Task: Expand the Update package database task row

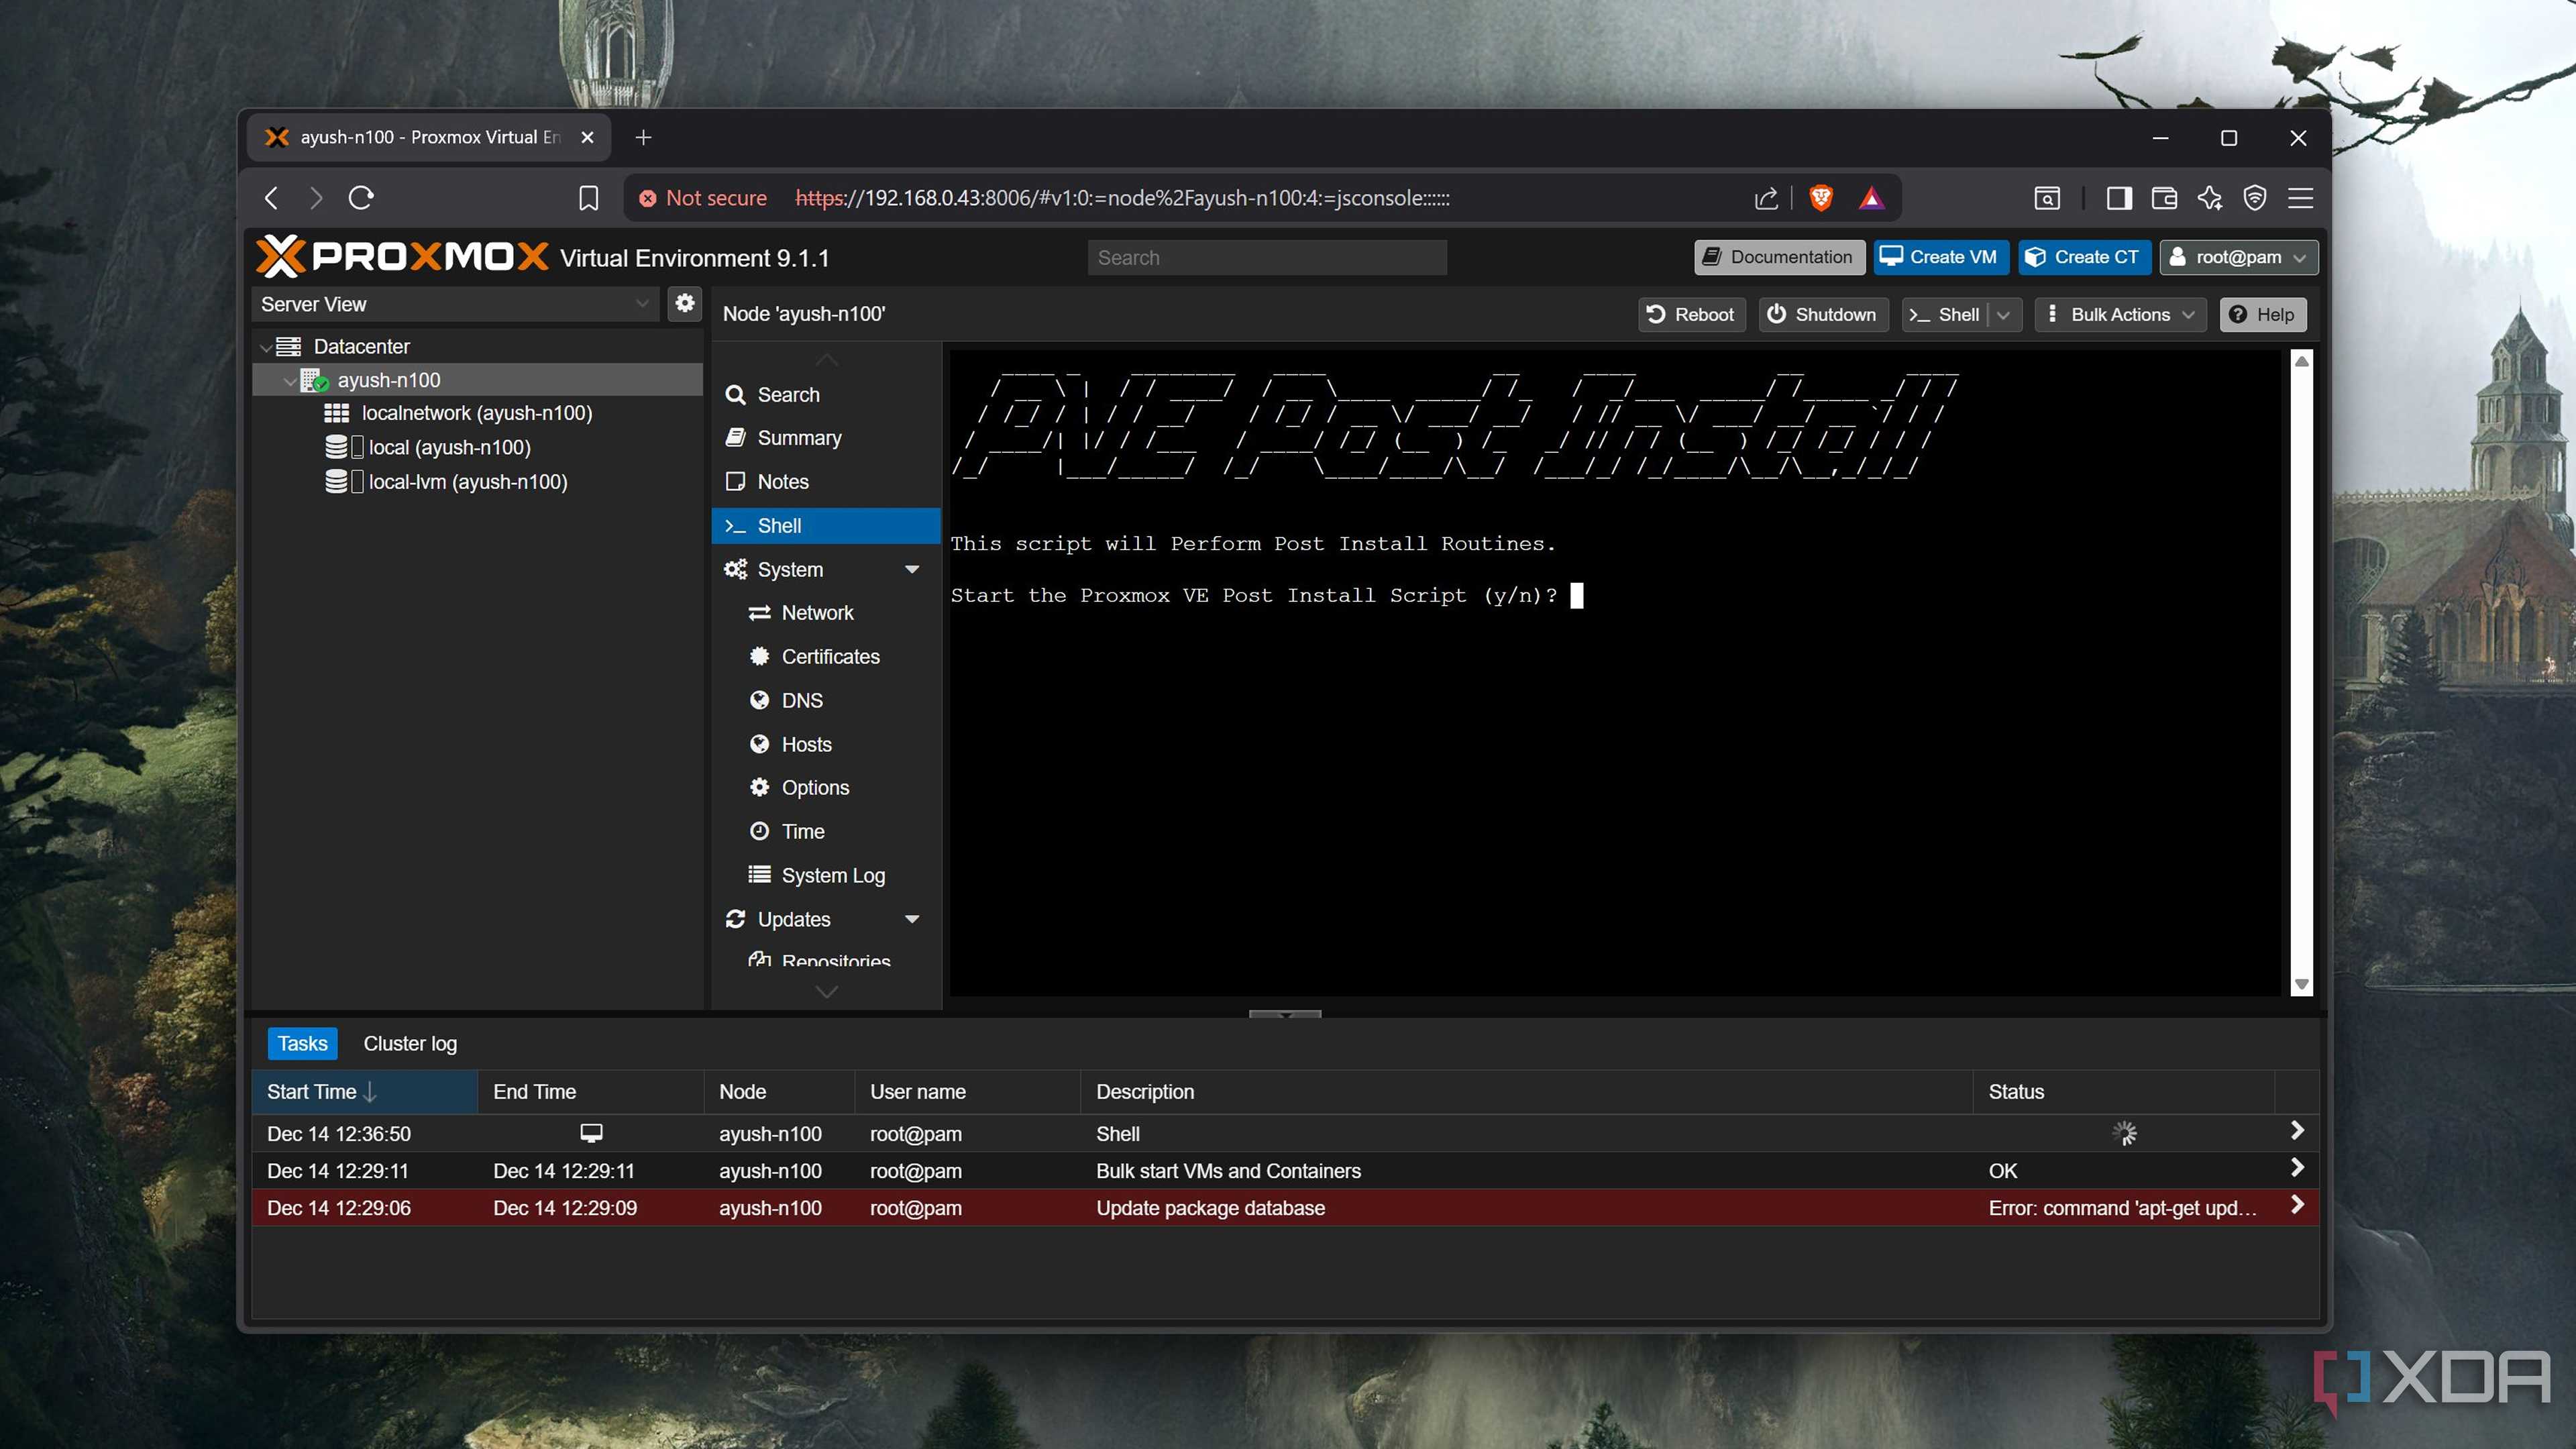Action: tap(2297, 1205)
